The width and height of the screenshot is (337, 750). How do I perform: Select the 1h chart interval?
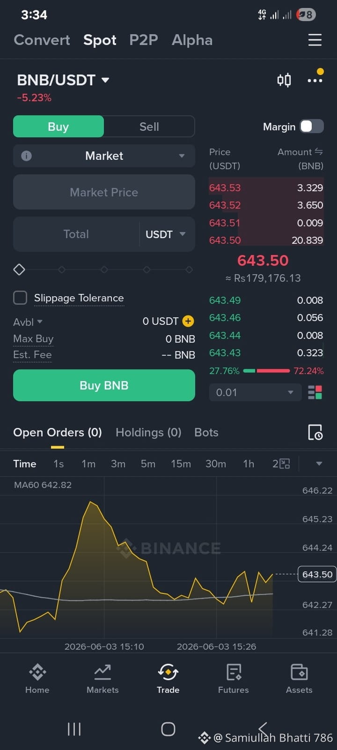pyautogui.click(x=249, y=464)
